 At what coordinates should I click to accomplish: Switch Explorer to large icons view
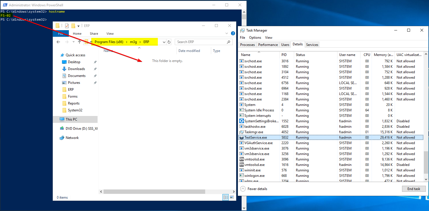pos(232,197)
